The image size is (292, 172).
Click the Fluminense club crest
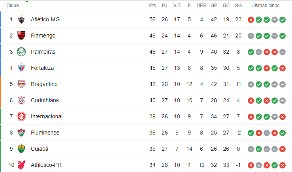pos(21,133)
